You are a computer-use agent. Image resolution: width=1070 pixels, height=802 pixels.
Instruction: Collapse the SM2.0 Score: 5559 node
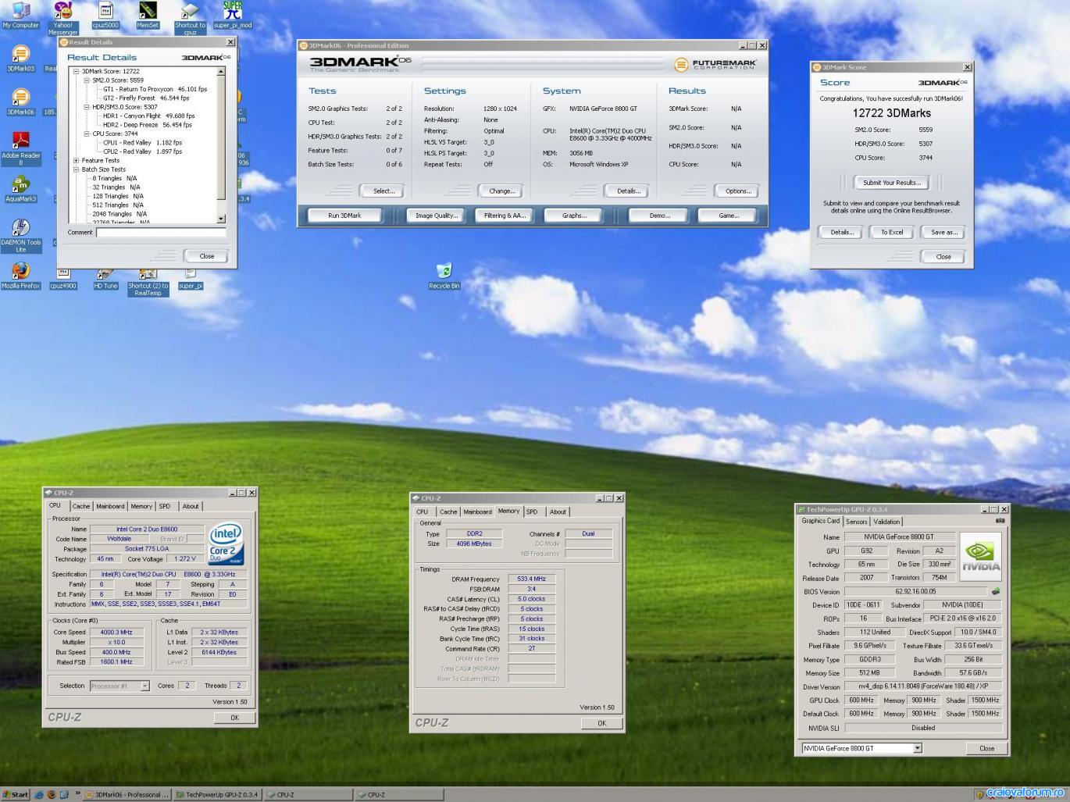pyautogui.click(x=87, y=80)
